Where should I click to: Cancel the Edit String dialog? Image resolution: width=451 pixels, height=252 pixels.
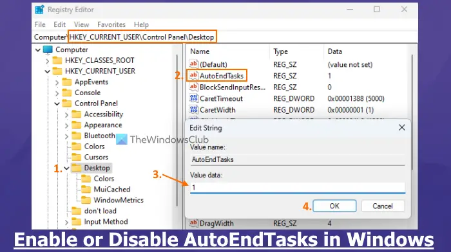[383, 206]
